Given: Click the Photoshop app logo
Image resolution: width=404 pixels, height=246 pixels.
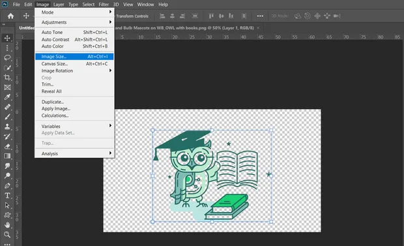Looking at the screenshot, I should tap(5, 5).
